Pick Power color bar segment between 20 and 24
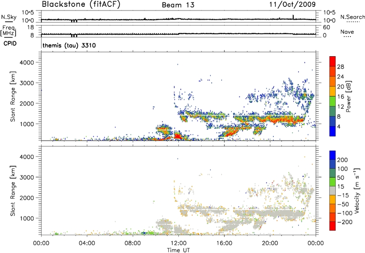Image resolution: width=365 pixels, height=253 pixels. pyautogui.click(x=333, y=82)
